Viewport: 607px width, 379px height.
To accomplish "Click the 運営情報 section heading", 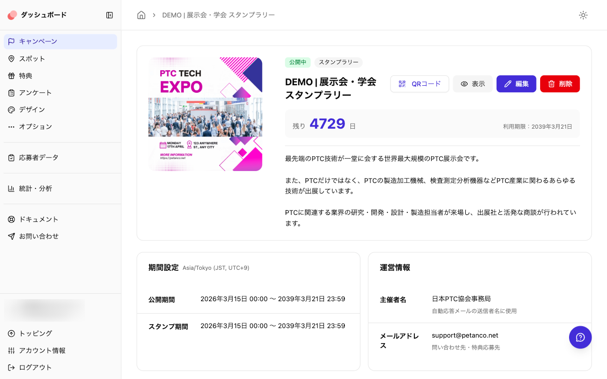I will pos(395,267).
